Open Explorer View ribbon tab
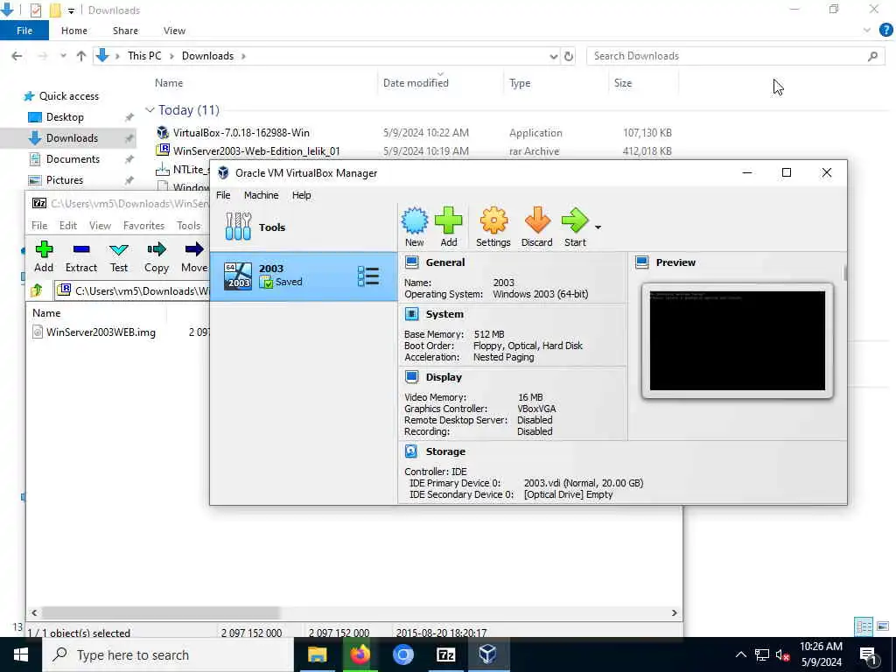 [x=174, y=31]
